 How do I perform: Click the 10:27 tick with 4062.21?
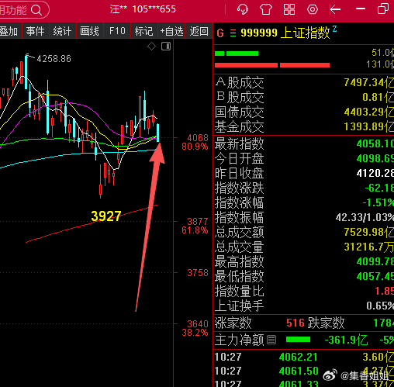pos(304,357)
